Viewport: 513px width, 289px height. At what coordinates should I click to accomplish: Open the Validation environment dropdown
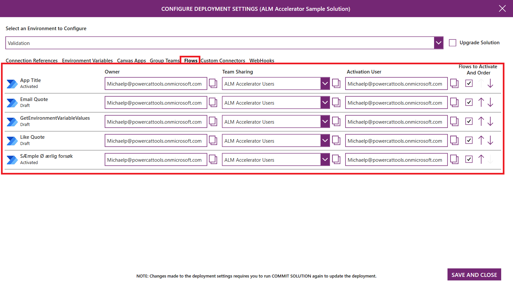click(439, 43)
